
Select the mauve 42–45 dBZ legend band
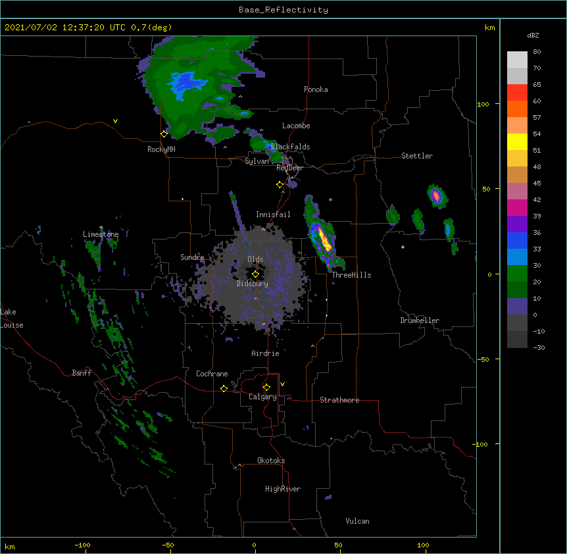point(517,191)
